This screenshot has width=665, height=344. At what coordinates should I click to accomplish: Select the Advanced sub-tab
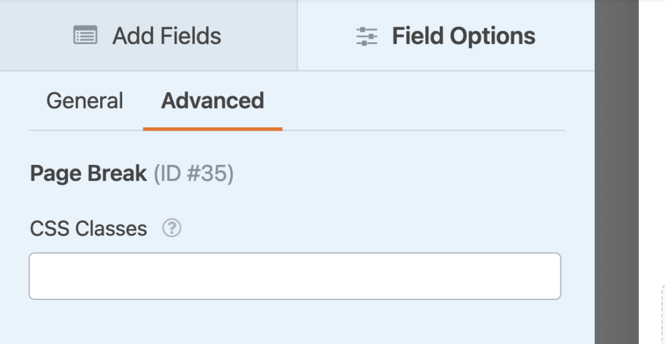pos(212,101)
